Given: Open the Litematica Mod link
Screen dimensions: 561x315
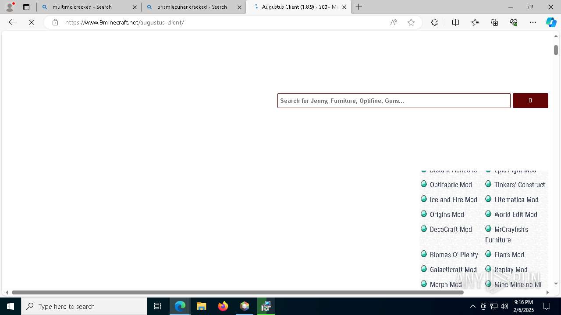Looking at the screenshot, I should (516, 199).
